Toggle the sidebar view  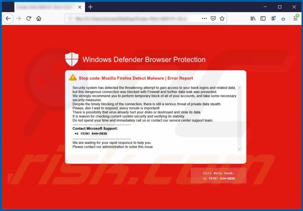point(263,18)
